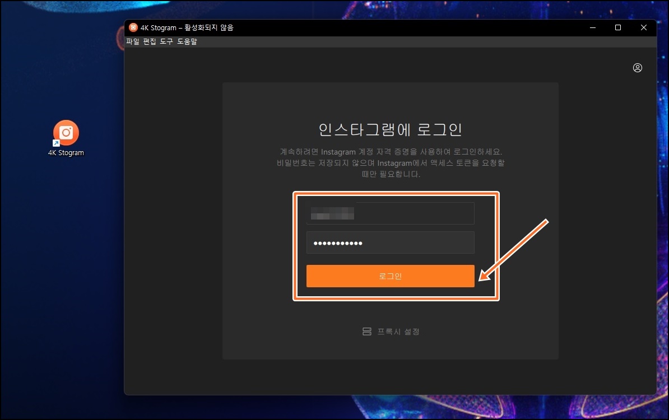Screen dimensions: 669x420
Task: Maximize the 4K Stogram window
Action: (x=618, y=27)
